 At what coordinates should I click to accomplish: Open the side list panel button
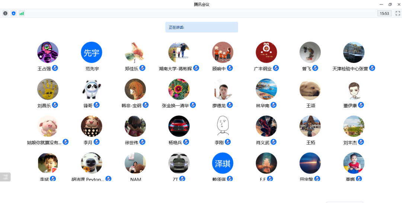point(5,177)
